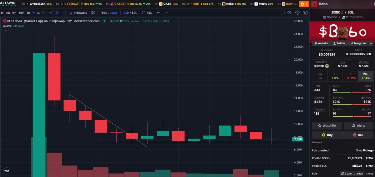Click the orange trending fire button
Screen dimensions: 375x177
[x=304, y=4]
